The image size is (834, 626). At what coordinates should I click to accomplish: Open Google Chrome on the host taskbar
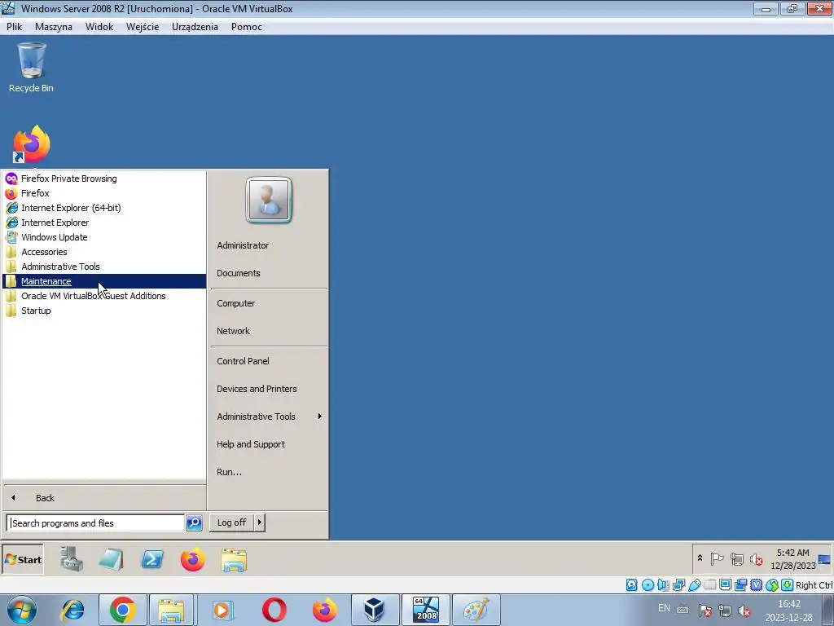point(122,610)
